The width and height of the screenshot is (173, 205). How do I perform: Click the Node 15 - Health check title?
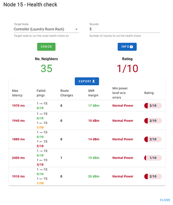pos(30,5)
